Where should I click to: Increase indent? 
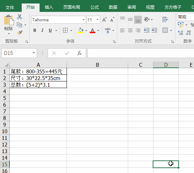(x=154, y=30)
